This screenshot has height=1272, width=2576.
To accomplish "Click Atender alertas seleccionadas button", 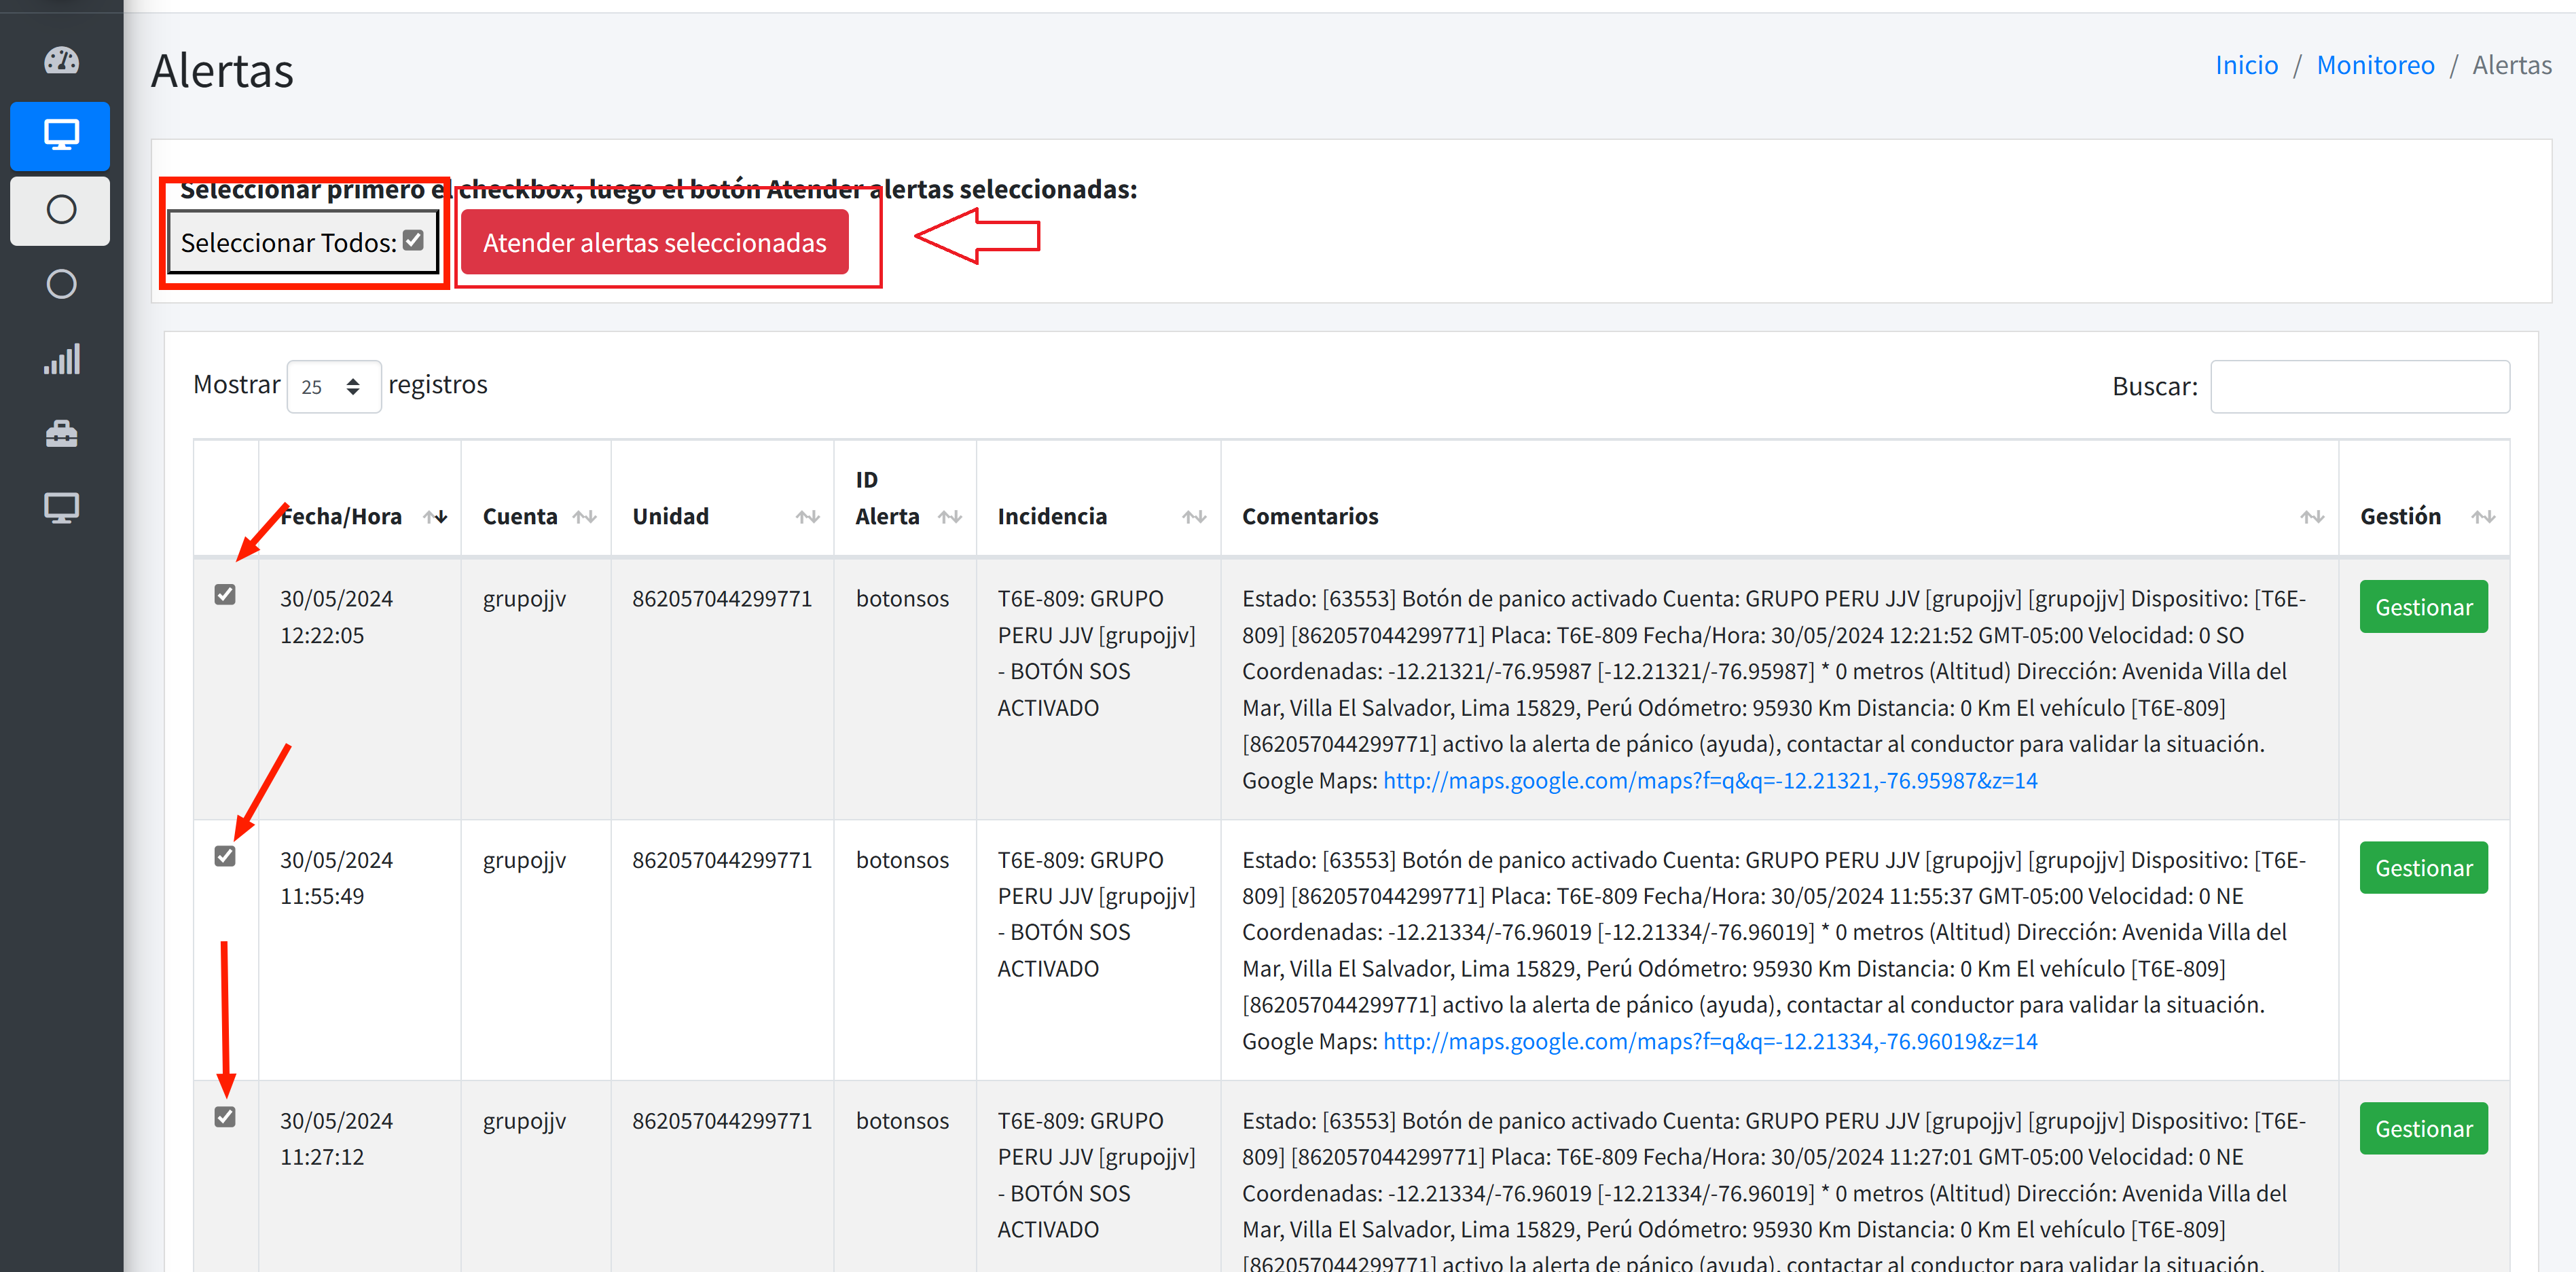I will point(654,243).
